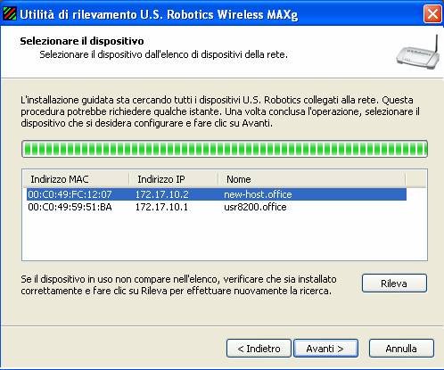Click MAC address 00:C0:49:FC:12:07
Screen dimensions: 444x370
pos(70,194)
